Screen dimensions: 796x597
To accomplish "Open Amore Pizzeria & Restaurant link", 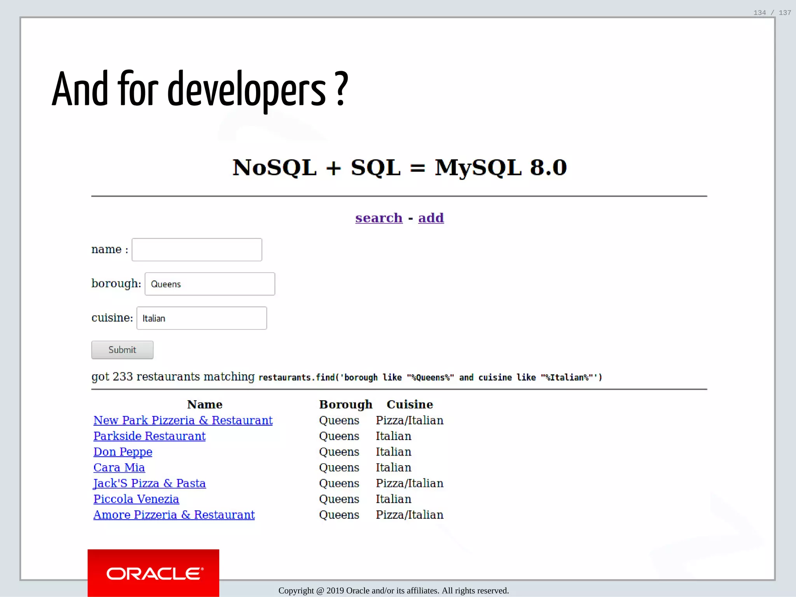I will (174, 515).
